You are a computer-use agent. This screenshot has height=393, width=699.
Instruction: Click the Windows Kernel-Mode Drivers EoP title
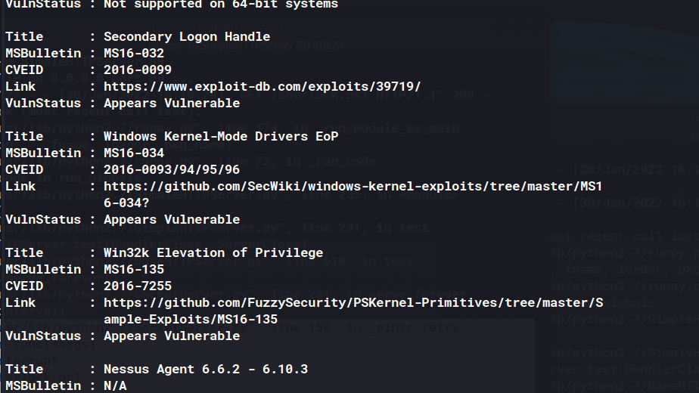pyautogui.click(x=221, y=136)
